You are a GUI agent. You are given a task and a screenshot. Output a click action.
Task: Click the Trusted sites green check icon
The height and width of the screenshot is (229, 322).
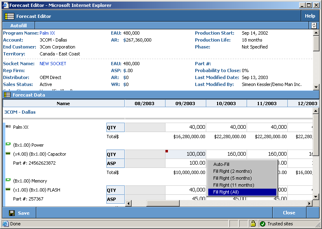(262, 224)
